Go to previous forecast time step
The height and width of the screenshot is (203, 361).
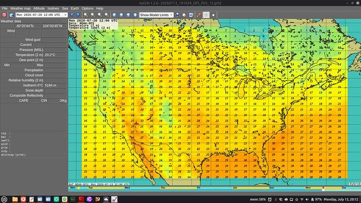pos(72,15)
